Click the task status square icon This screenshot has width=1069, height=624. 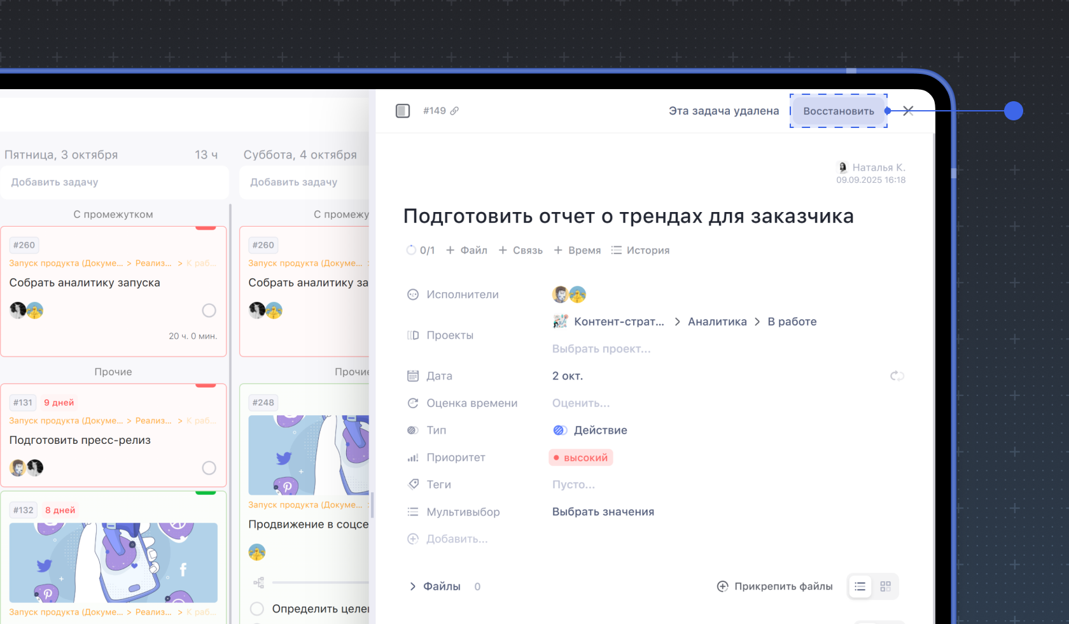403,111
